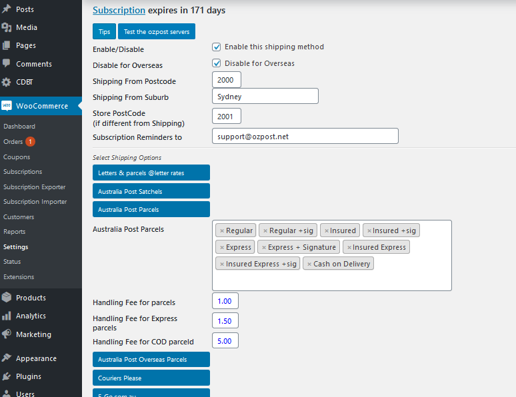Screen dimensions: 516x397
Task: Open Status submenu item
Action: 12,262
